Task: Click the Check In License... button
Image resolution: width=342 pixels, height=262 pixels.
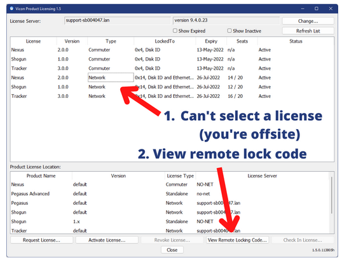Action: 303,240
